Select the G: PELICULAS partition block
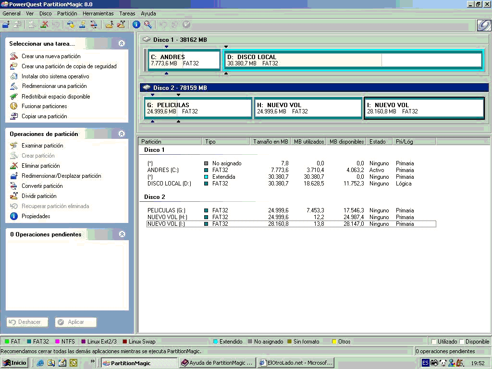This screenshot has width=492, height=369. (x=198, y=108)
